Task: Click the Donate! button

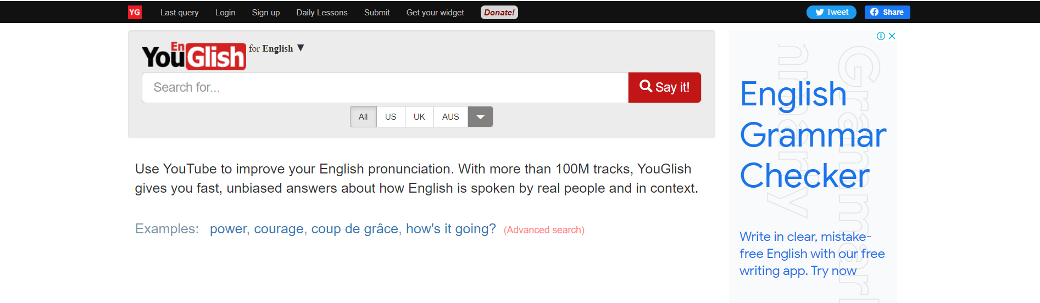Action: (x=499, y=12)
